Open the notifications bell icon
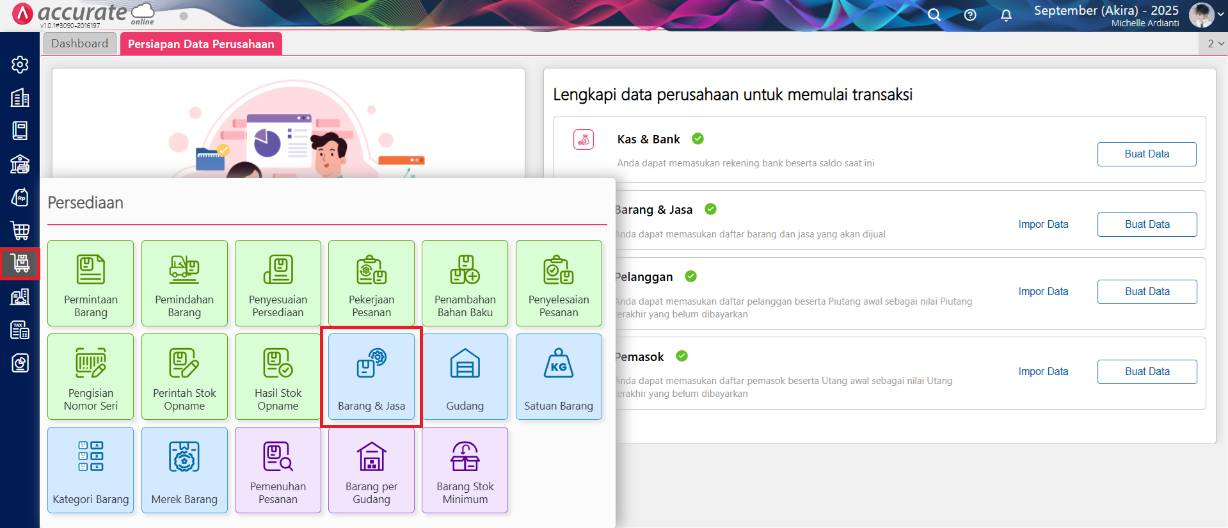This screenshot has width=1228, height=528. (x=1006, y=15)
